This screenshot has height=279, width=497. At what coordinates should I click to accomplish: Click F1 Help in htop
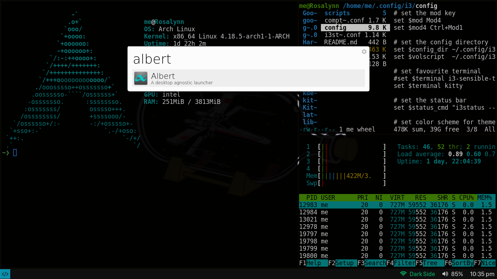(x=314, y=263)
